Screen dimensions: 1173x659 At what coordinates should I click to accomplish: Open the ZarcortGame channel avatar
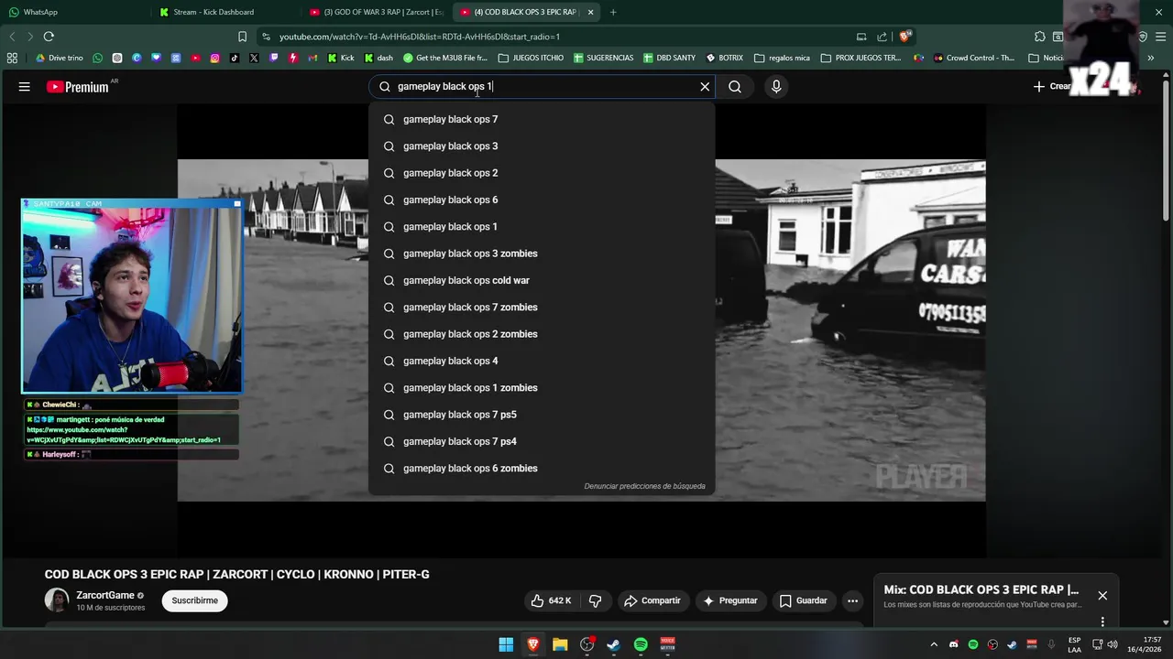point(57,600)
